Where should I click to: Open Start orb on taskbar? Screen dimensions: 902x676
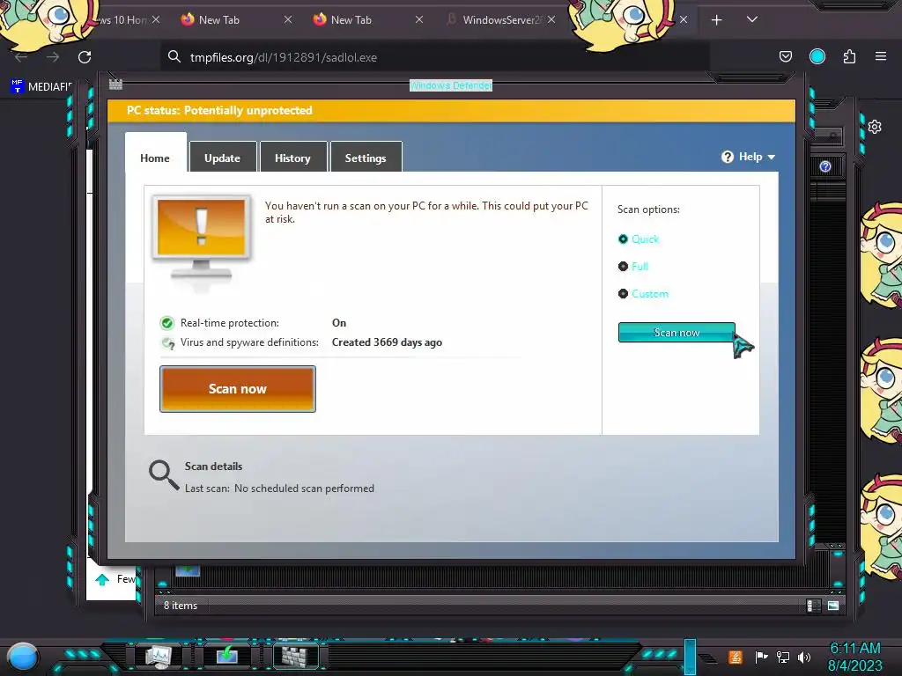click(23, 657)
